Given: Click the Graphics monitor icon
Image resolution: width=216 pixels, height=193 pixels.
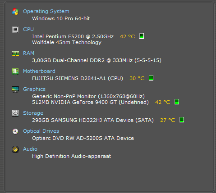Looking at the screenshot, I should 15,90.
